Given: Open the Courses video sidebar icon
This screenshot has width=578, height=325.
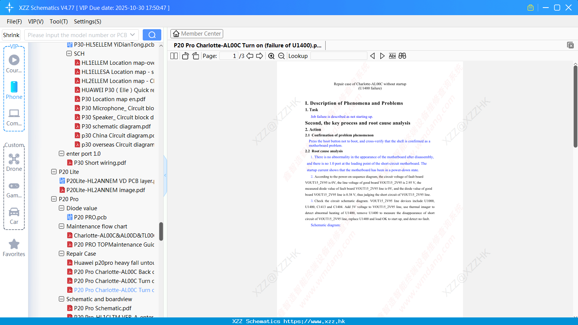Looking at the screenshot, I should pyautogui.click(x=14, y=64).
